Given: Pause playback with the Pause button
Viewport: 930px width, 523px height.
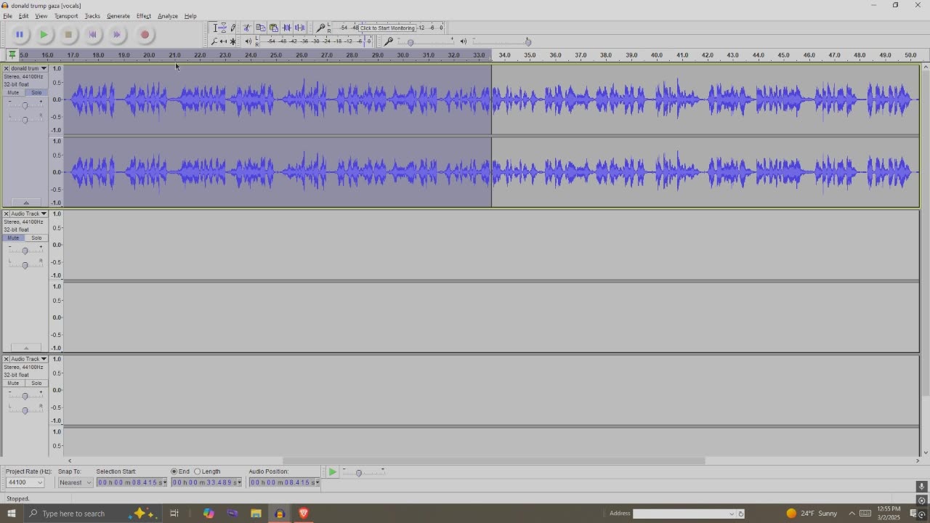Looking at the screenshot, I should 20,34.
